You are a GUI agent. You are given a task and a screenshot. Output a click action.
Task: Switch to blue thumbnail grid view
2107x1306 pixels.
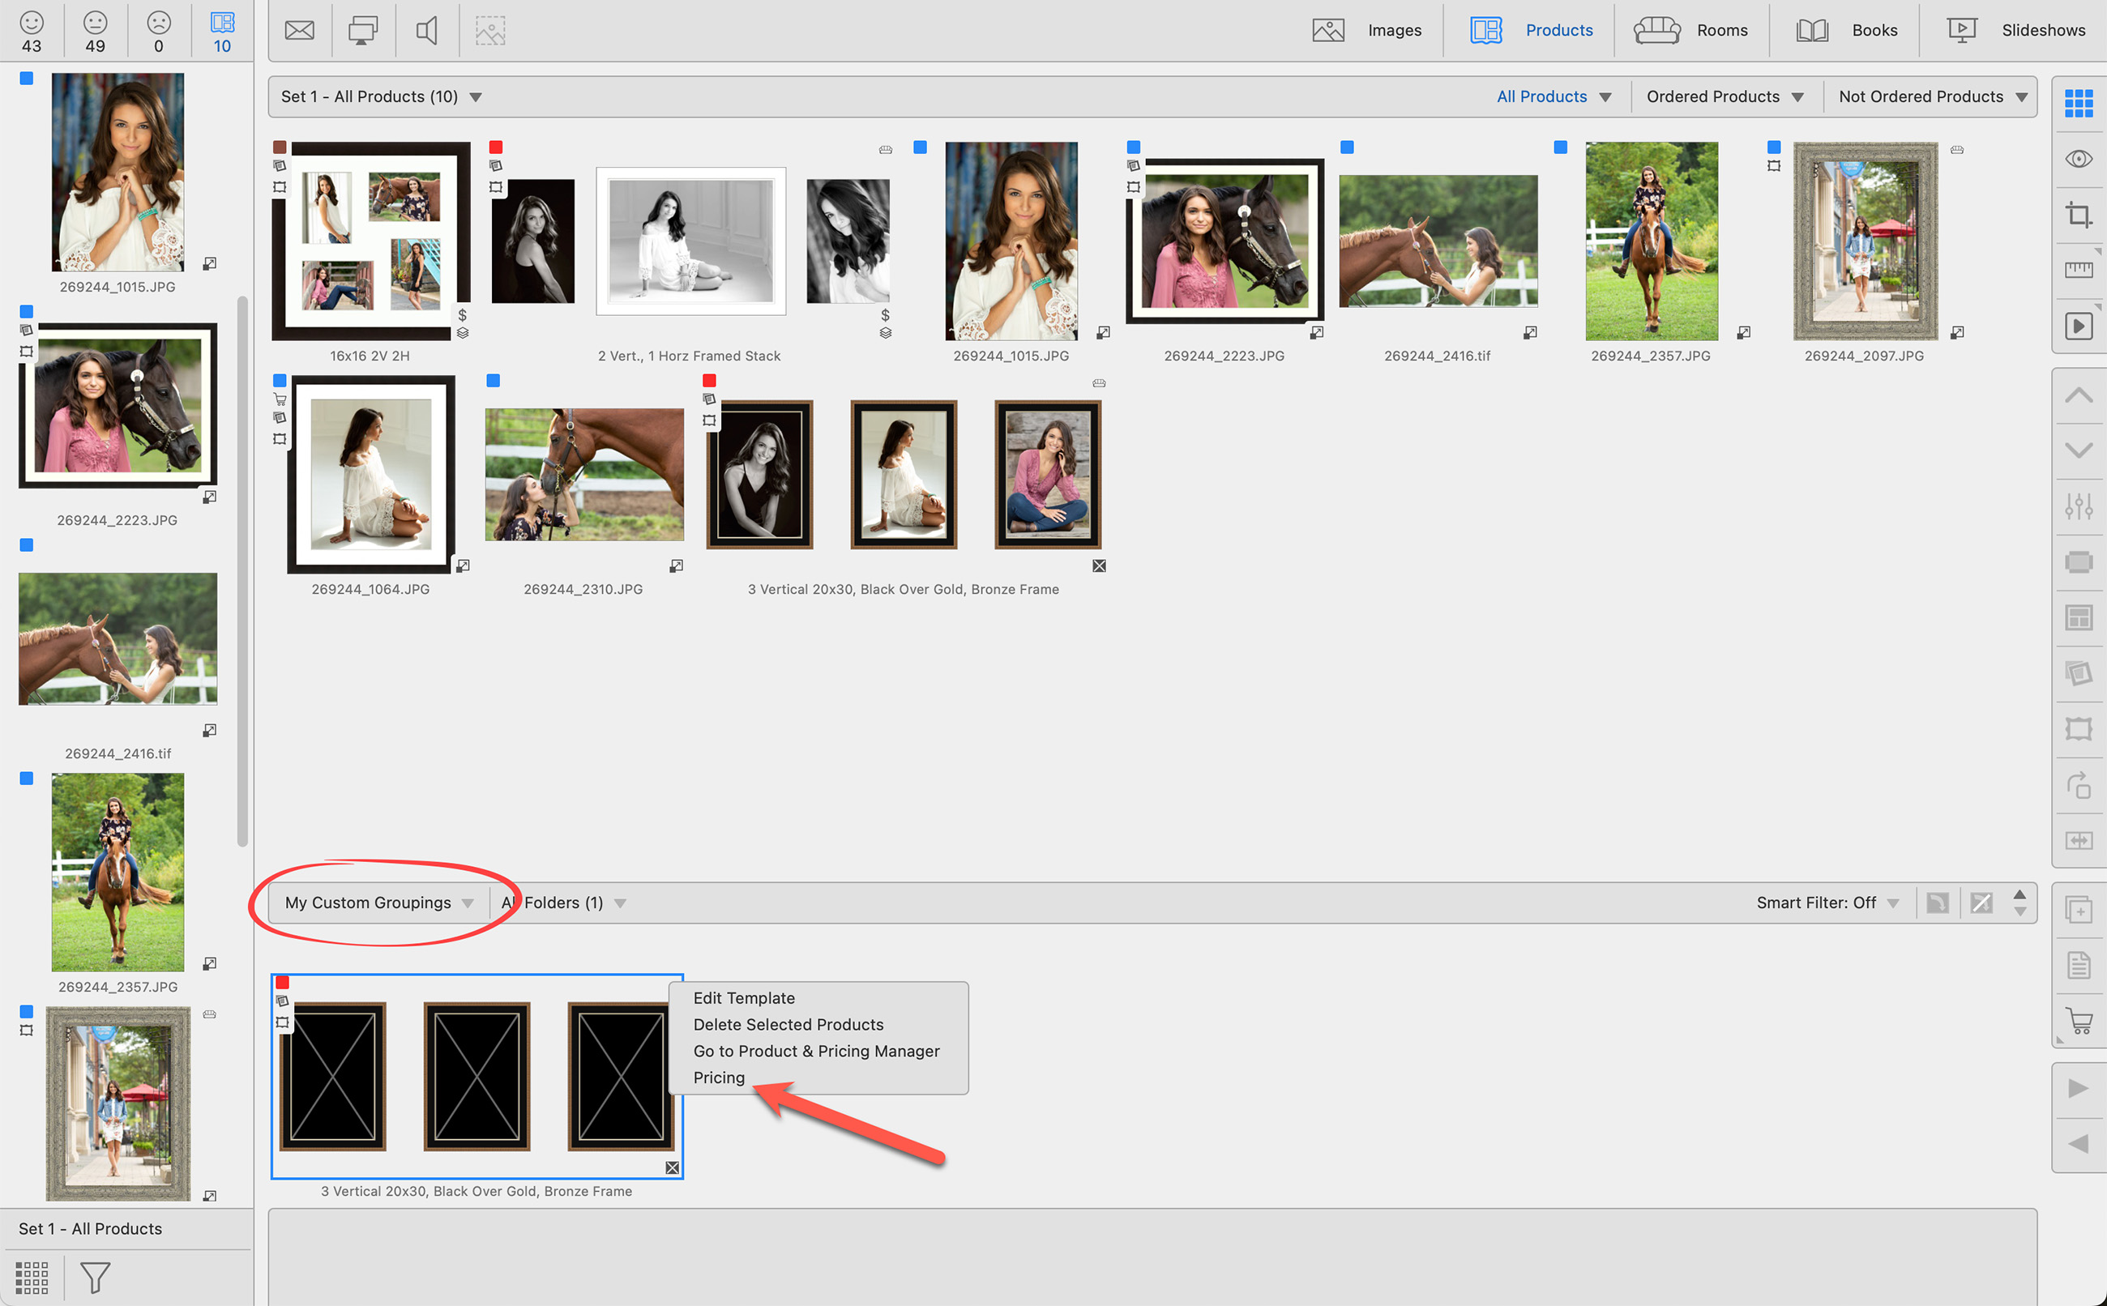pos(2079,104)
